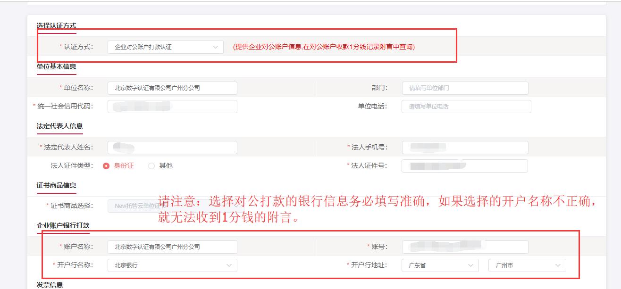621x289 pixels.
Task: Click the 账户名称 input field
Action: click(x=172, y=247)
